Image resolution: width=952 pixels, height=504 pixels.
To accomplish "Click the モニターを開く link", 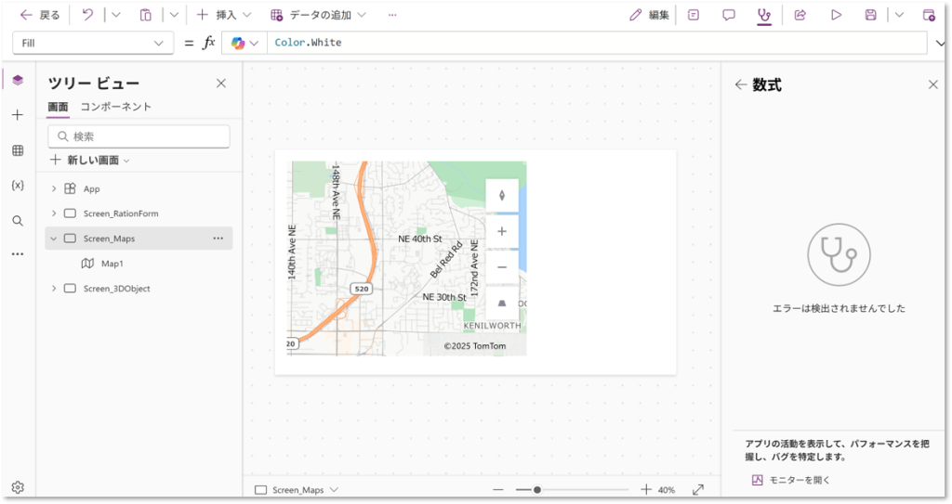I will coord(790,480).
